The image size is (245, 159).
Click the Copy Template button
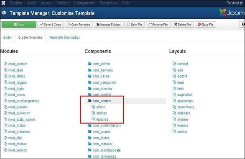(x=79, y=25)
